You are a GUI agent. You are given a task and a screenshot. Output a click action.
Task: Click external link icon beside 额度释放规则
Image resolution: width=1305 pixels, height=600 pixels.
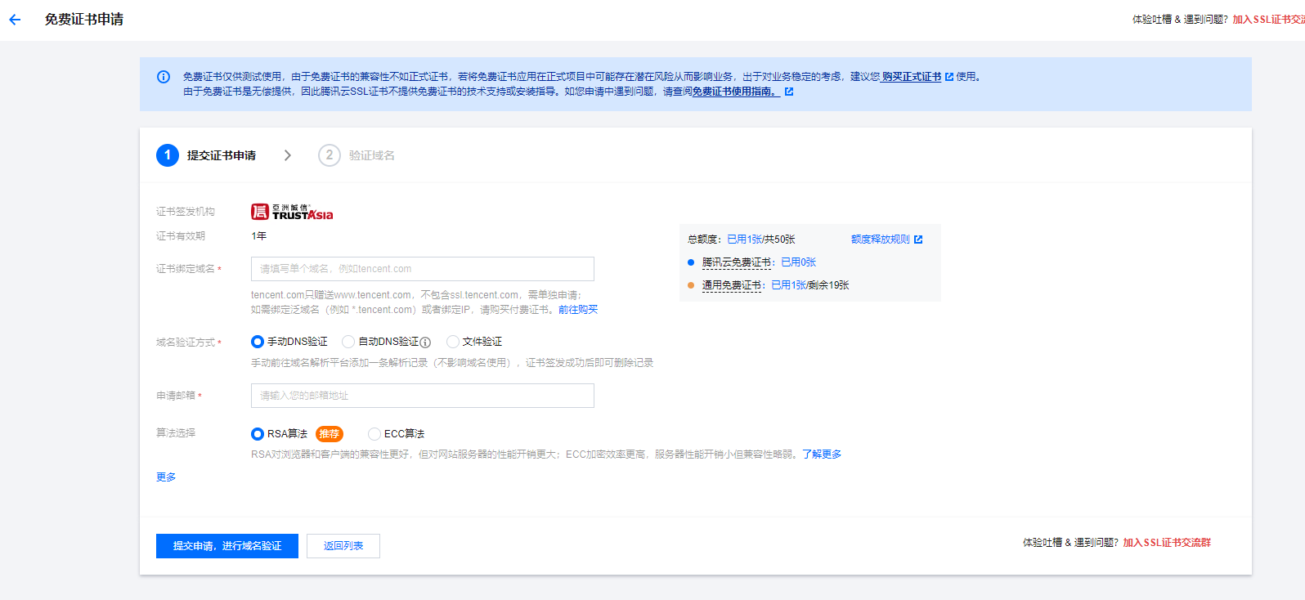coord(918,240)
